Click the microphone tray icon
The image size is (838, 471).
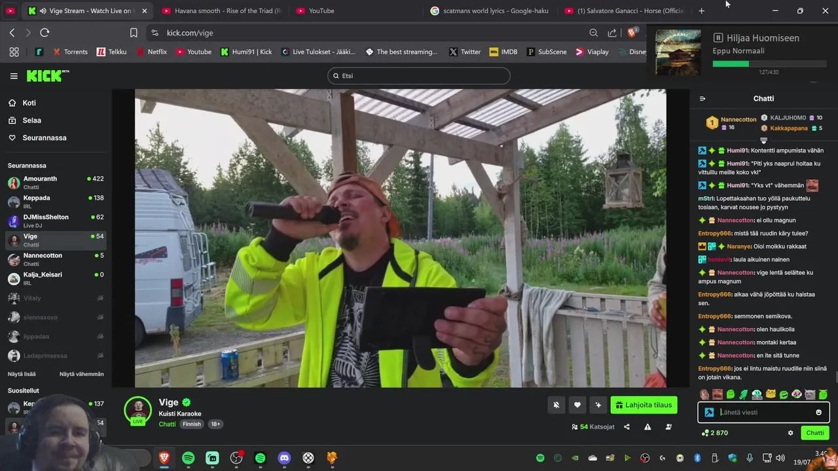pos(750,458)
